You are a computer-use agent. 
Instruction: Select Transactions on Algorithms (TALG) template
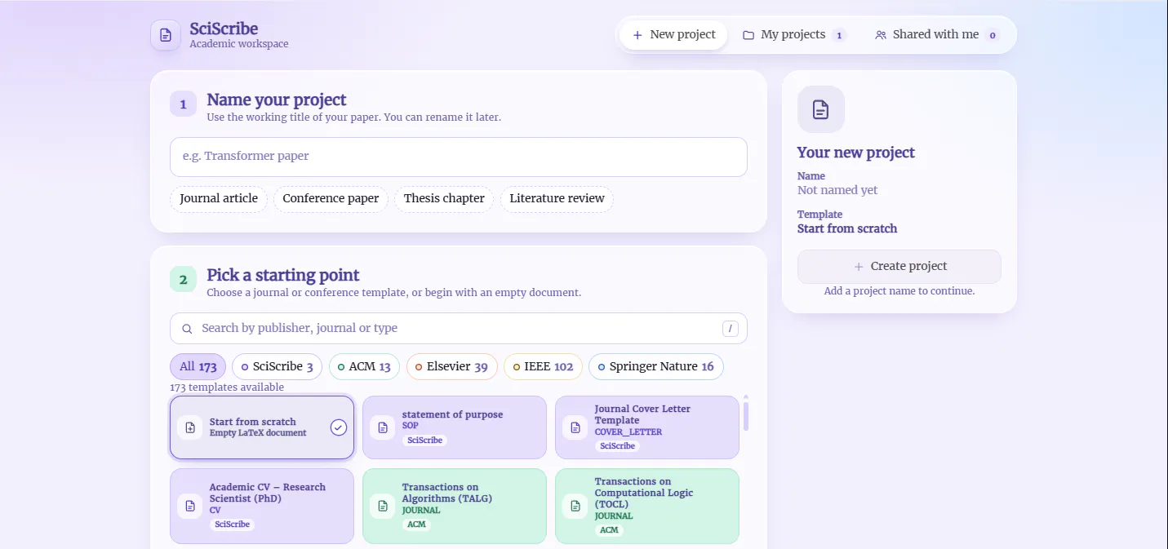(455, 506)
